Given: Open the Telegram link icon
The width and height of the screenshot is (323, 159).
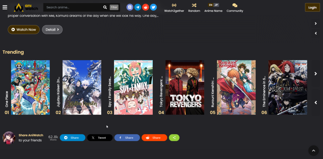Looking at the screenshot, I should click(x=138, y=7).
